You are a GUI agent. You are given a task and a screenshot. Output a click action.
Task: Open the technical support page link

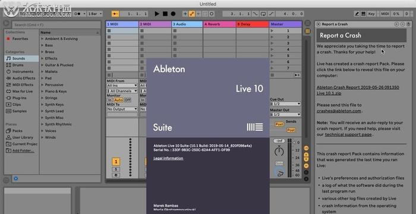point(348,134)
